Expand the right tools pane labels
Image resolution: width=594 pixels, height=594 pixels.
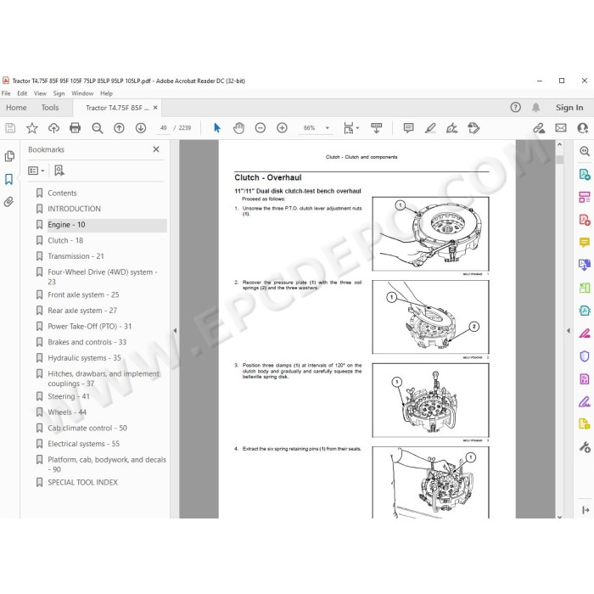[x=586, y=510]
